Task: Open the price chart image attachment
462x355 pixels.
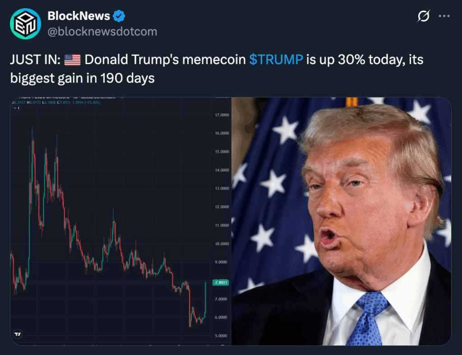Action: click(x=120, y=221)
